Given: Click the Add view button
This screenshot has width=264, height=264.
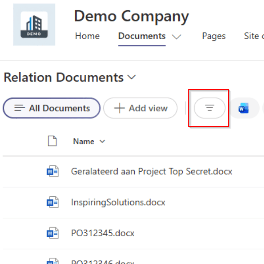Looking at the screenshot, I should pos(140,108).
